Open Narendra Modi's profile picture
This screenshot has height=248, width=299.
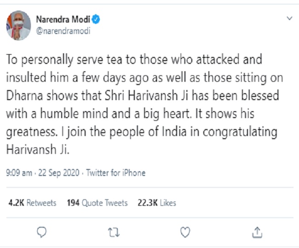tap(19, 26)
